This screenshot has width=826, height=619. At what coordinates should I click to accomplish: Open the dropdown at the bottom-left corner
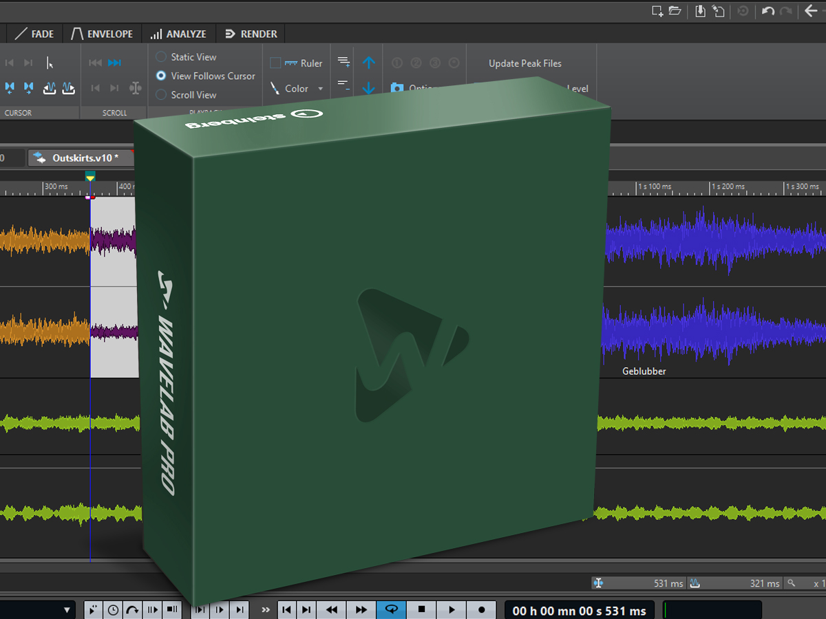click(66, 609)
